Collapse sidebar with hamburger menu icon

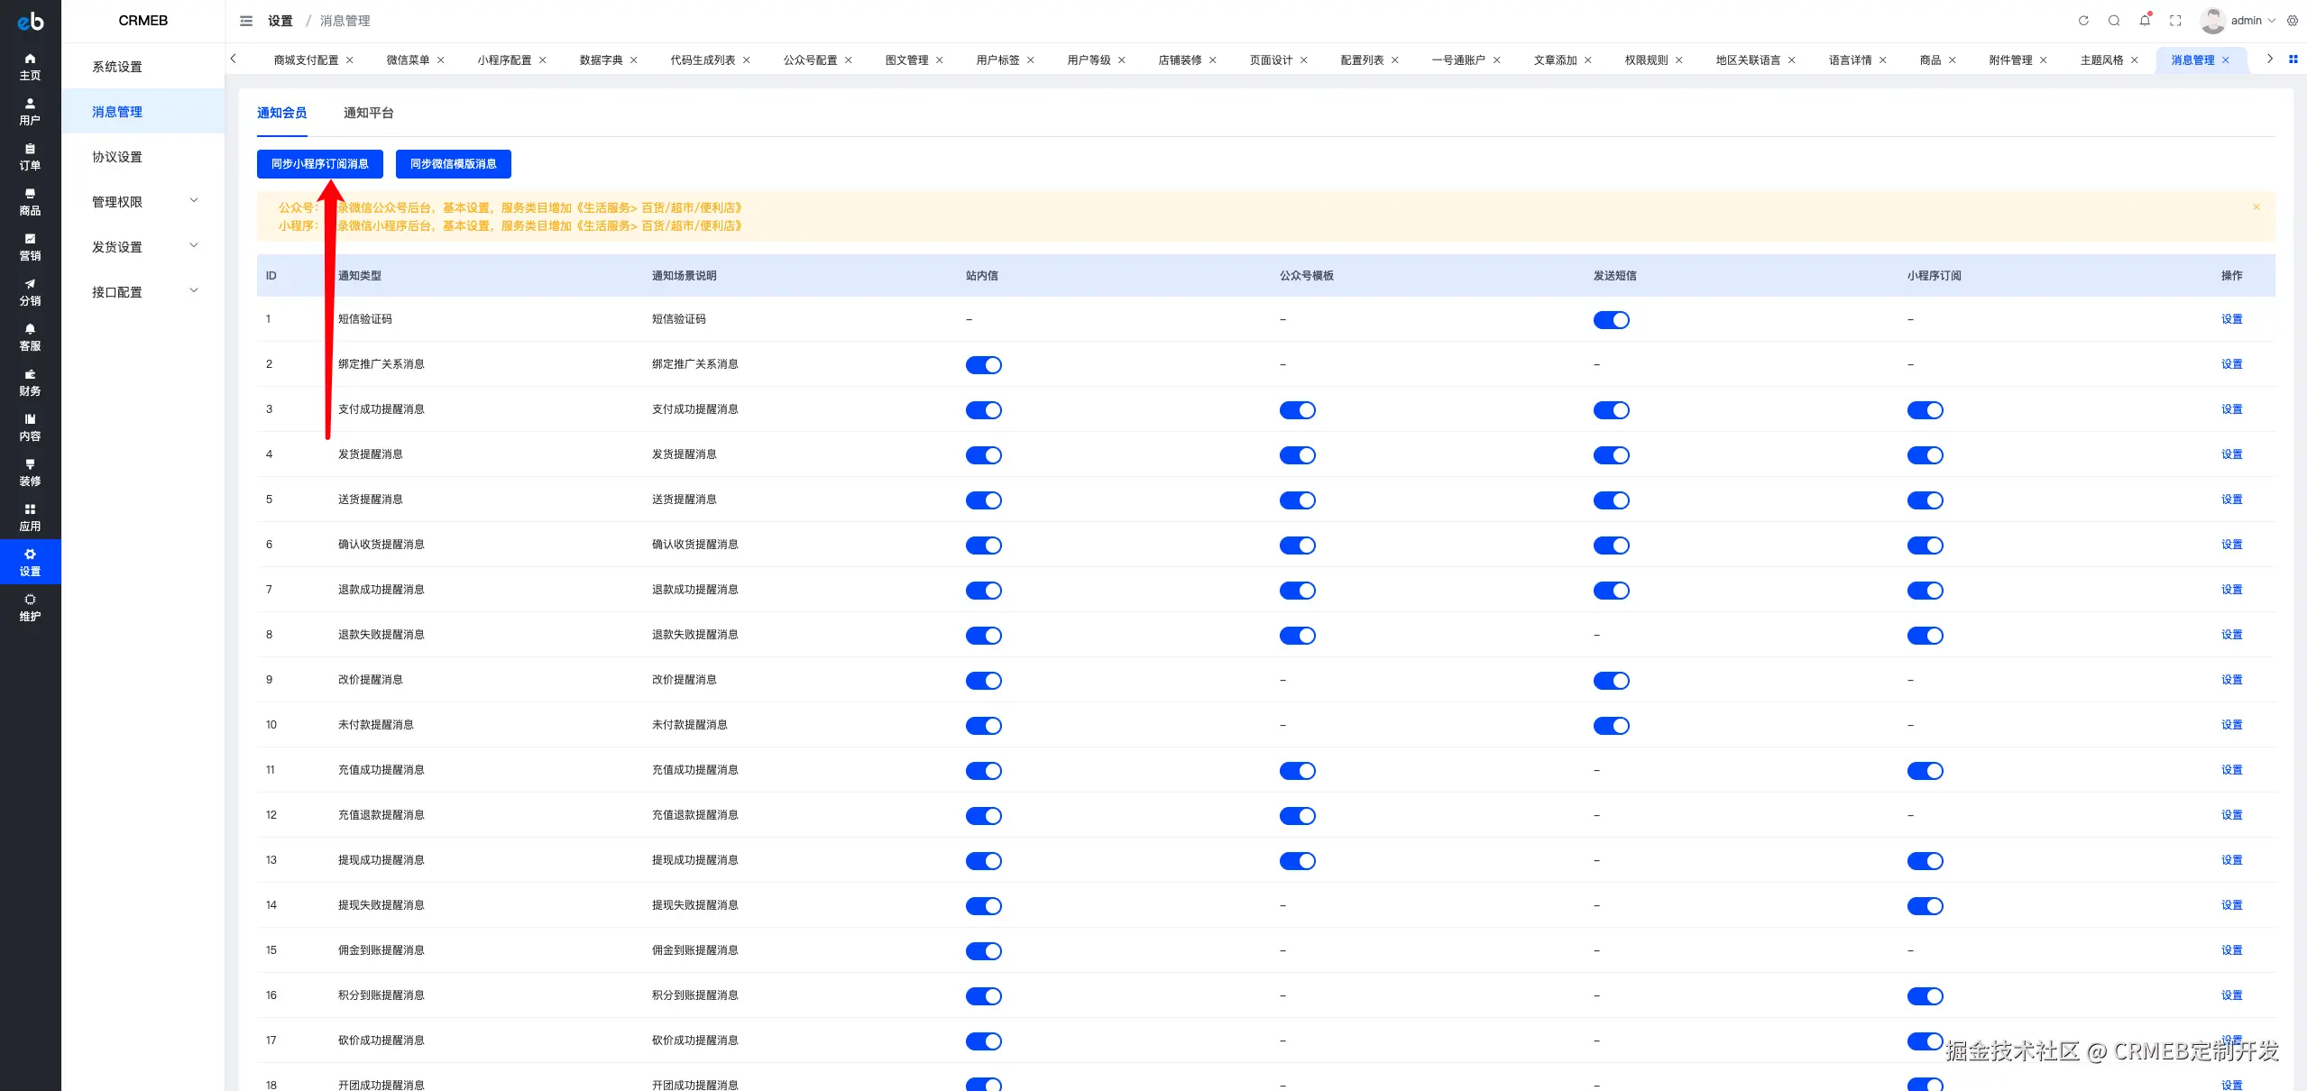(246, 21)
